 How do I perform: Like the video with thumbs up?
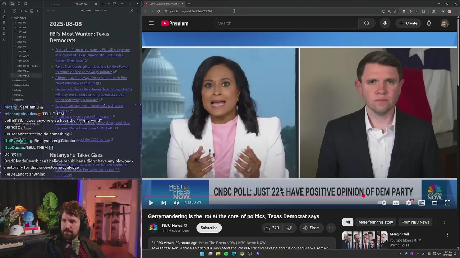pyautogui.click(x=271, y=228)
